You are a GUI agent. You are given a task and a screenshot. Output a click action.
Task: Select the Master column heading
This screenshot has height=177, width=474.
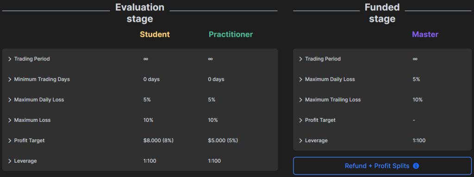(425, 34)
